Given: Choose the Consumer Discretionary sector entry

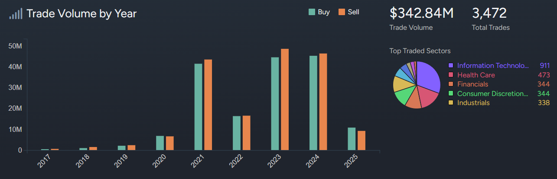Looking at the screenshot, I should click(x=493, y=93).
